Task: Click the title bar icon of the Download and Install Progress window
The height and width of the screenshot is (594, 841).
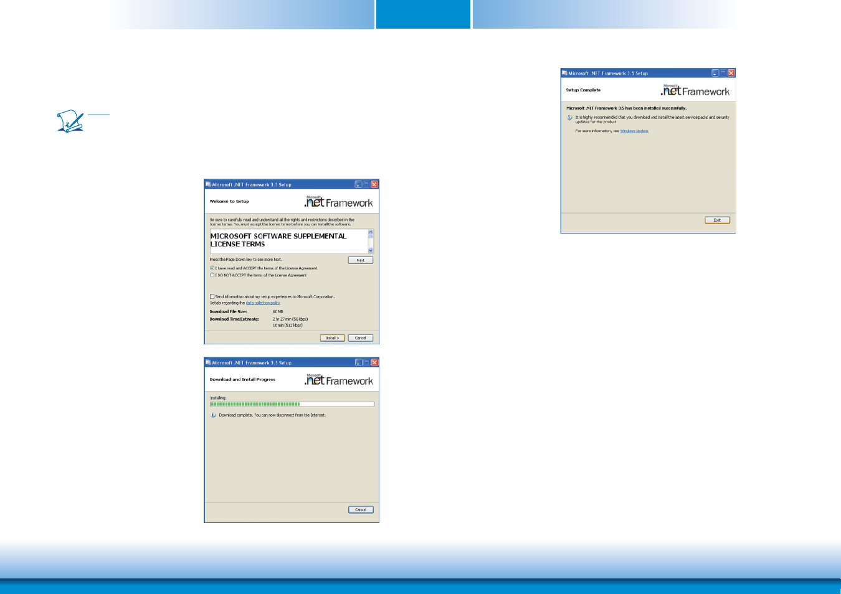Action: pyautogui.click(x=208, y=362)
